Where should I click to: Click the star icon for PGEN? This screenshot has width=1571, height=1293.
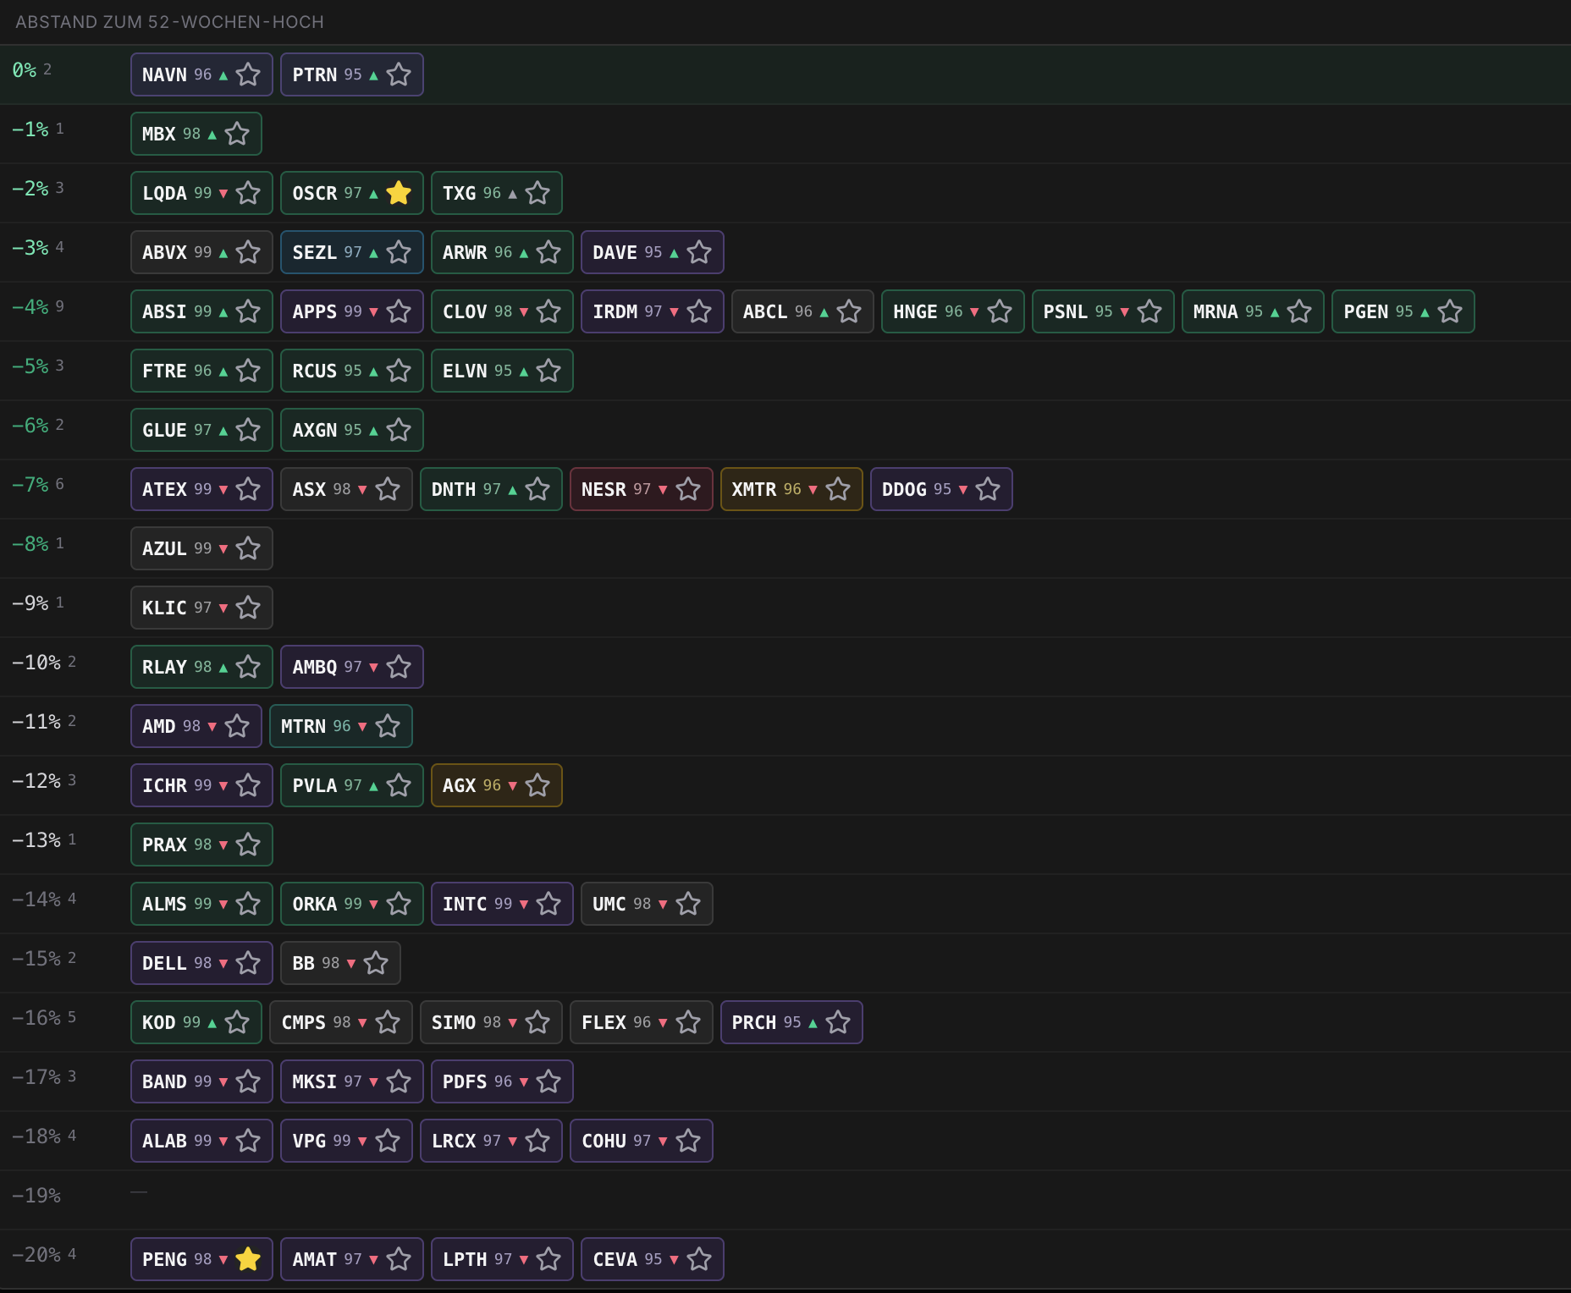point(1450,311)
